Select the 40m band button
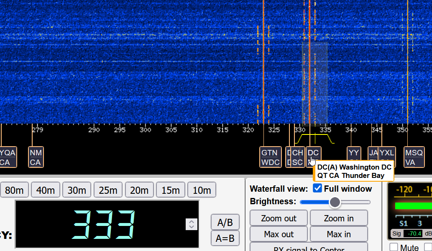The width and height of the screenshot is (432, 251). (x=45, y=190)
